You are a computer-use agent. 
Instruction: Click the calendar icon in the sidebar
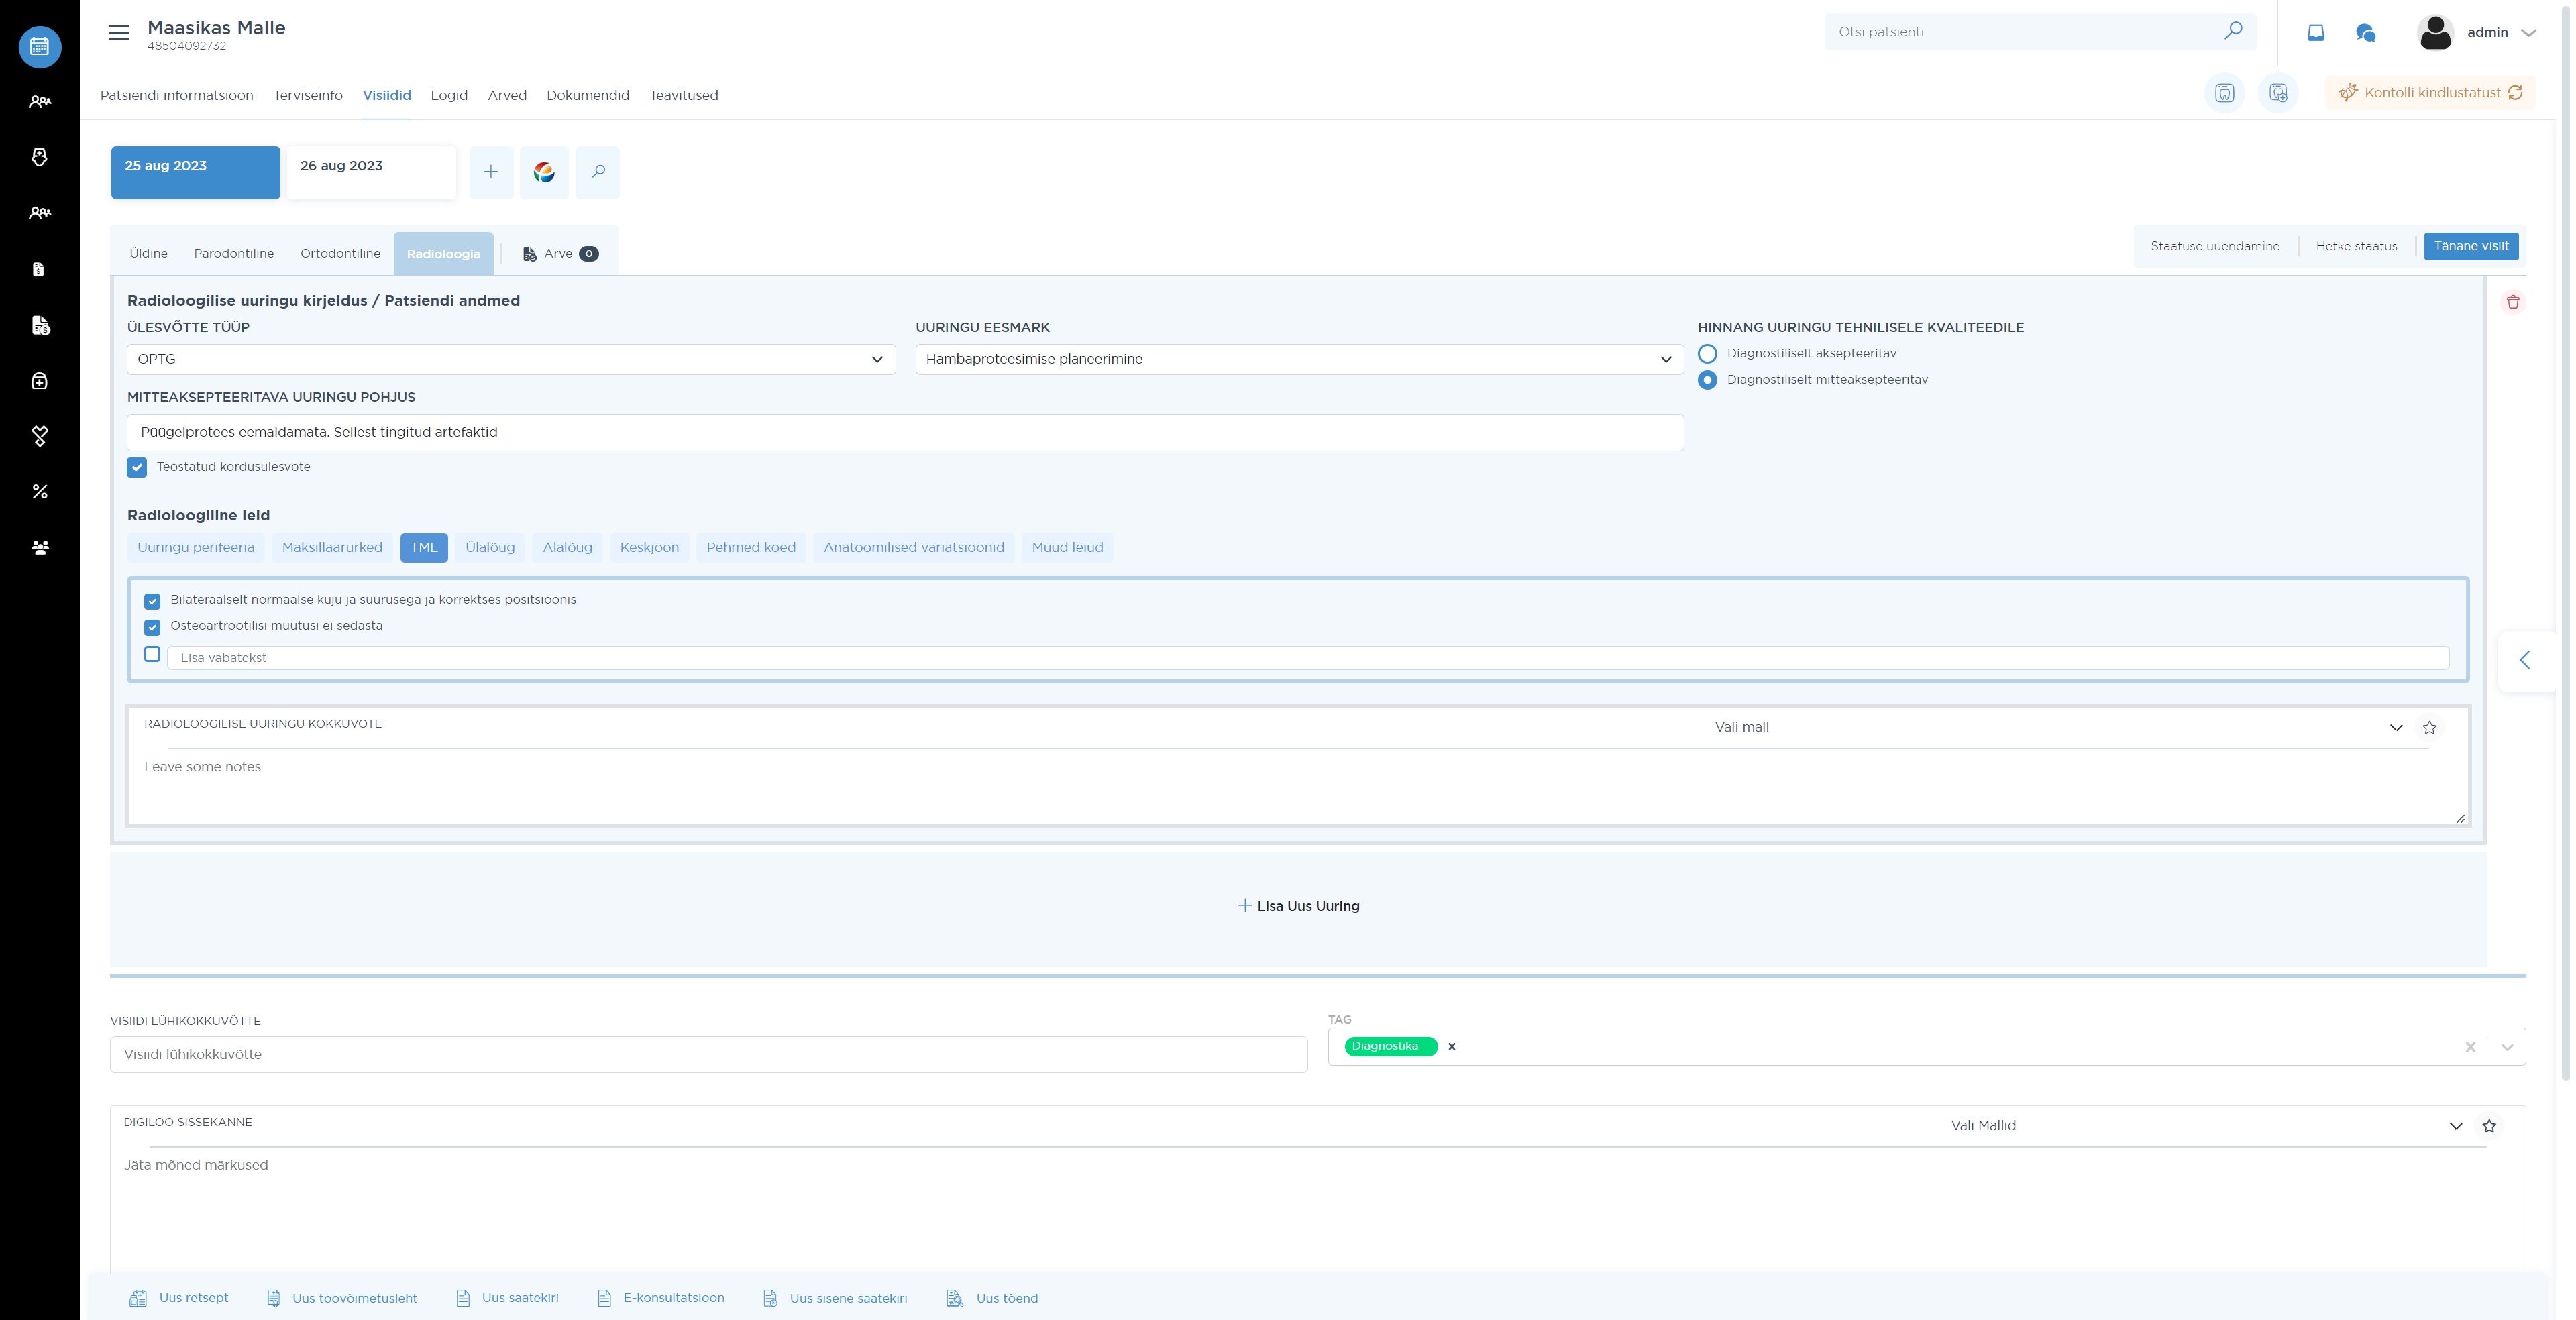40,46
